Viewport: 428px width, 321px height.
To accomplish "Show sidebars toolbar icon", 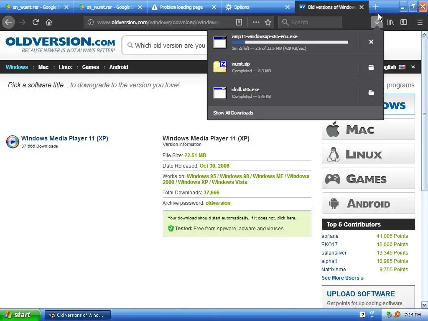I will coord(404,23).
